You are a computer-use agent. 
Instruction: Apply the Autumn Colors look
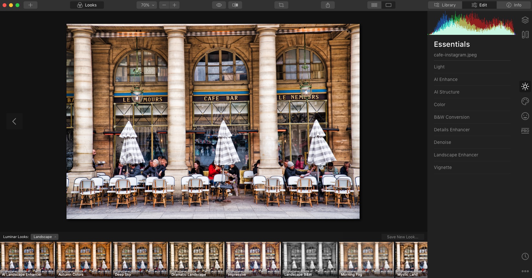[x=84, y=260]
